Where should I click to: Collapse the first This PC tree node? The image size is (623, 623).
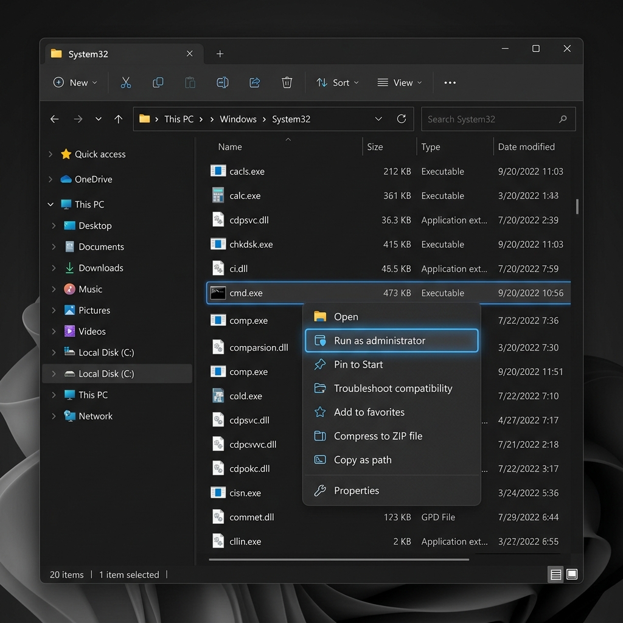(50, 204)
